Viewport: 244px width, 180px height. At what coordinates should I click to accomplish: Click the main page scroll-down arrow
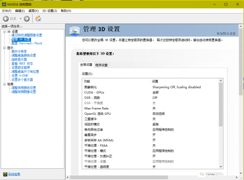tap(241, 173)
